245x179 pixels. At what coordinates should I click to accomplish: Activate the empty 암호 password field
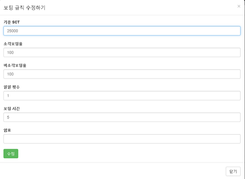(122, 139)
